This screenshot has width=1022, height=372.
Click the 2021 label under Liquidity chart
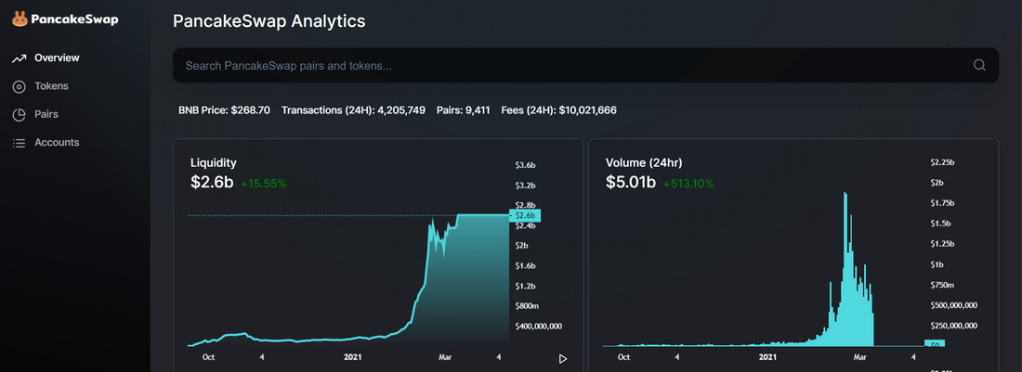pyautogui.click(x=352, y=358)
